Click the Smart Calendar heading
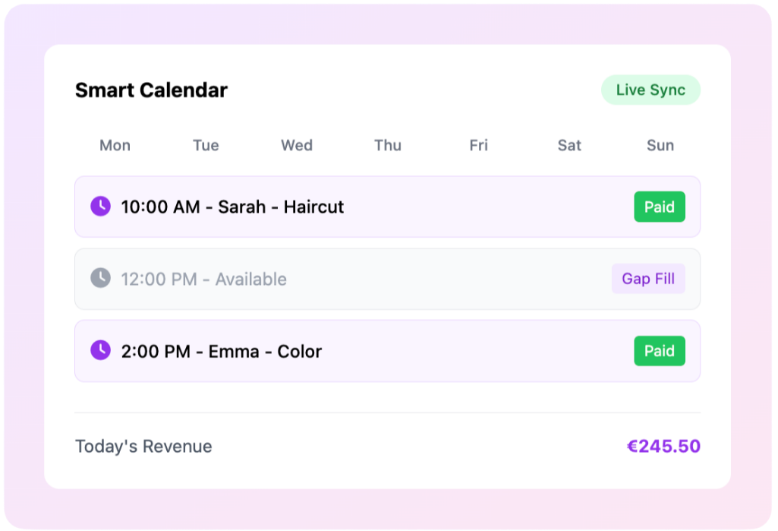This screenshot has height=531, width=778. [151, 90]
